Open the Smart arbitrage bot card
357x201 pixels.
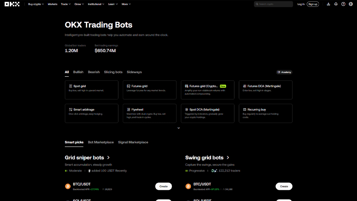(x=91, y=113)
